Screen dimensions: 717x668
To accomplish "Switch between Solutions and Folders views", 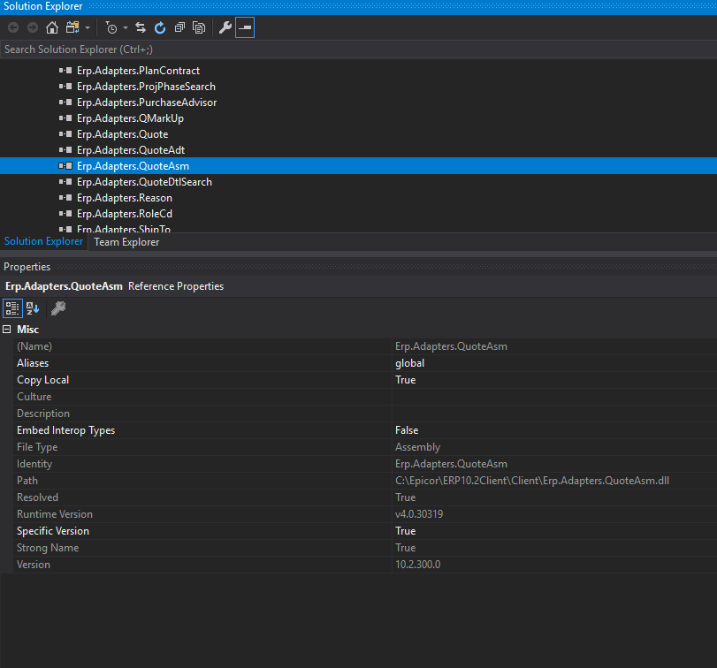I will click(x=72, y=28).
